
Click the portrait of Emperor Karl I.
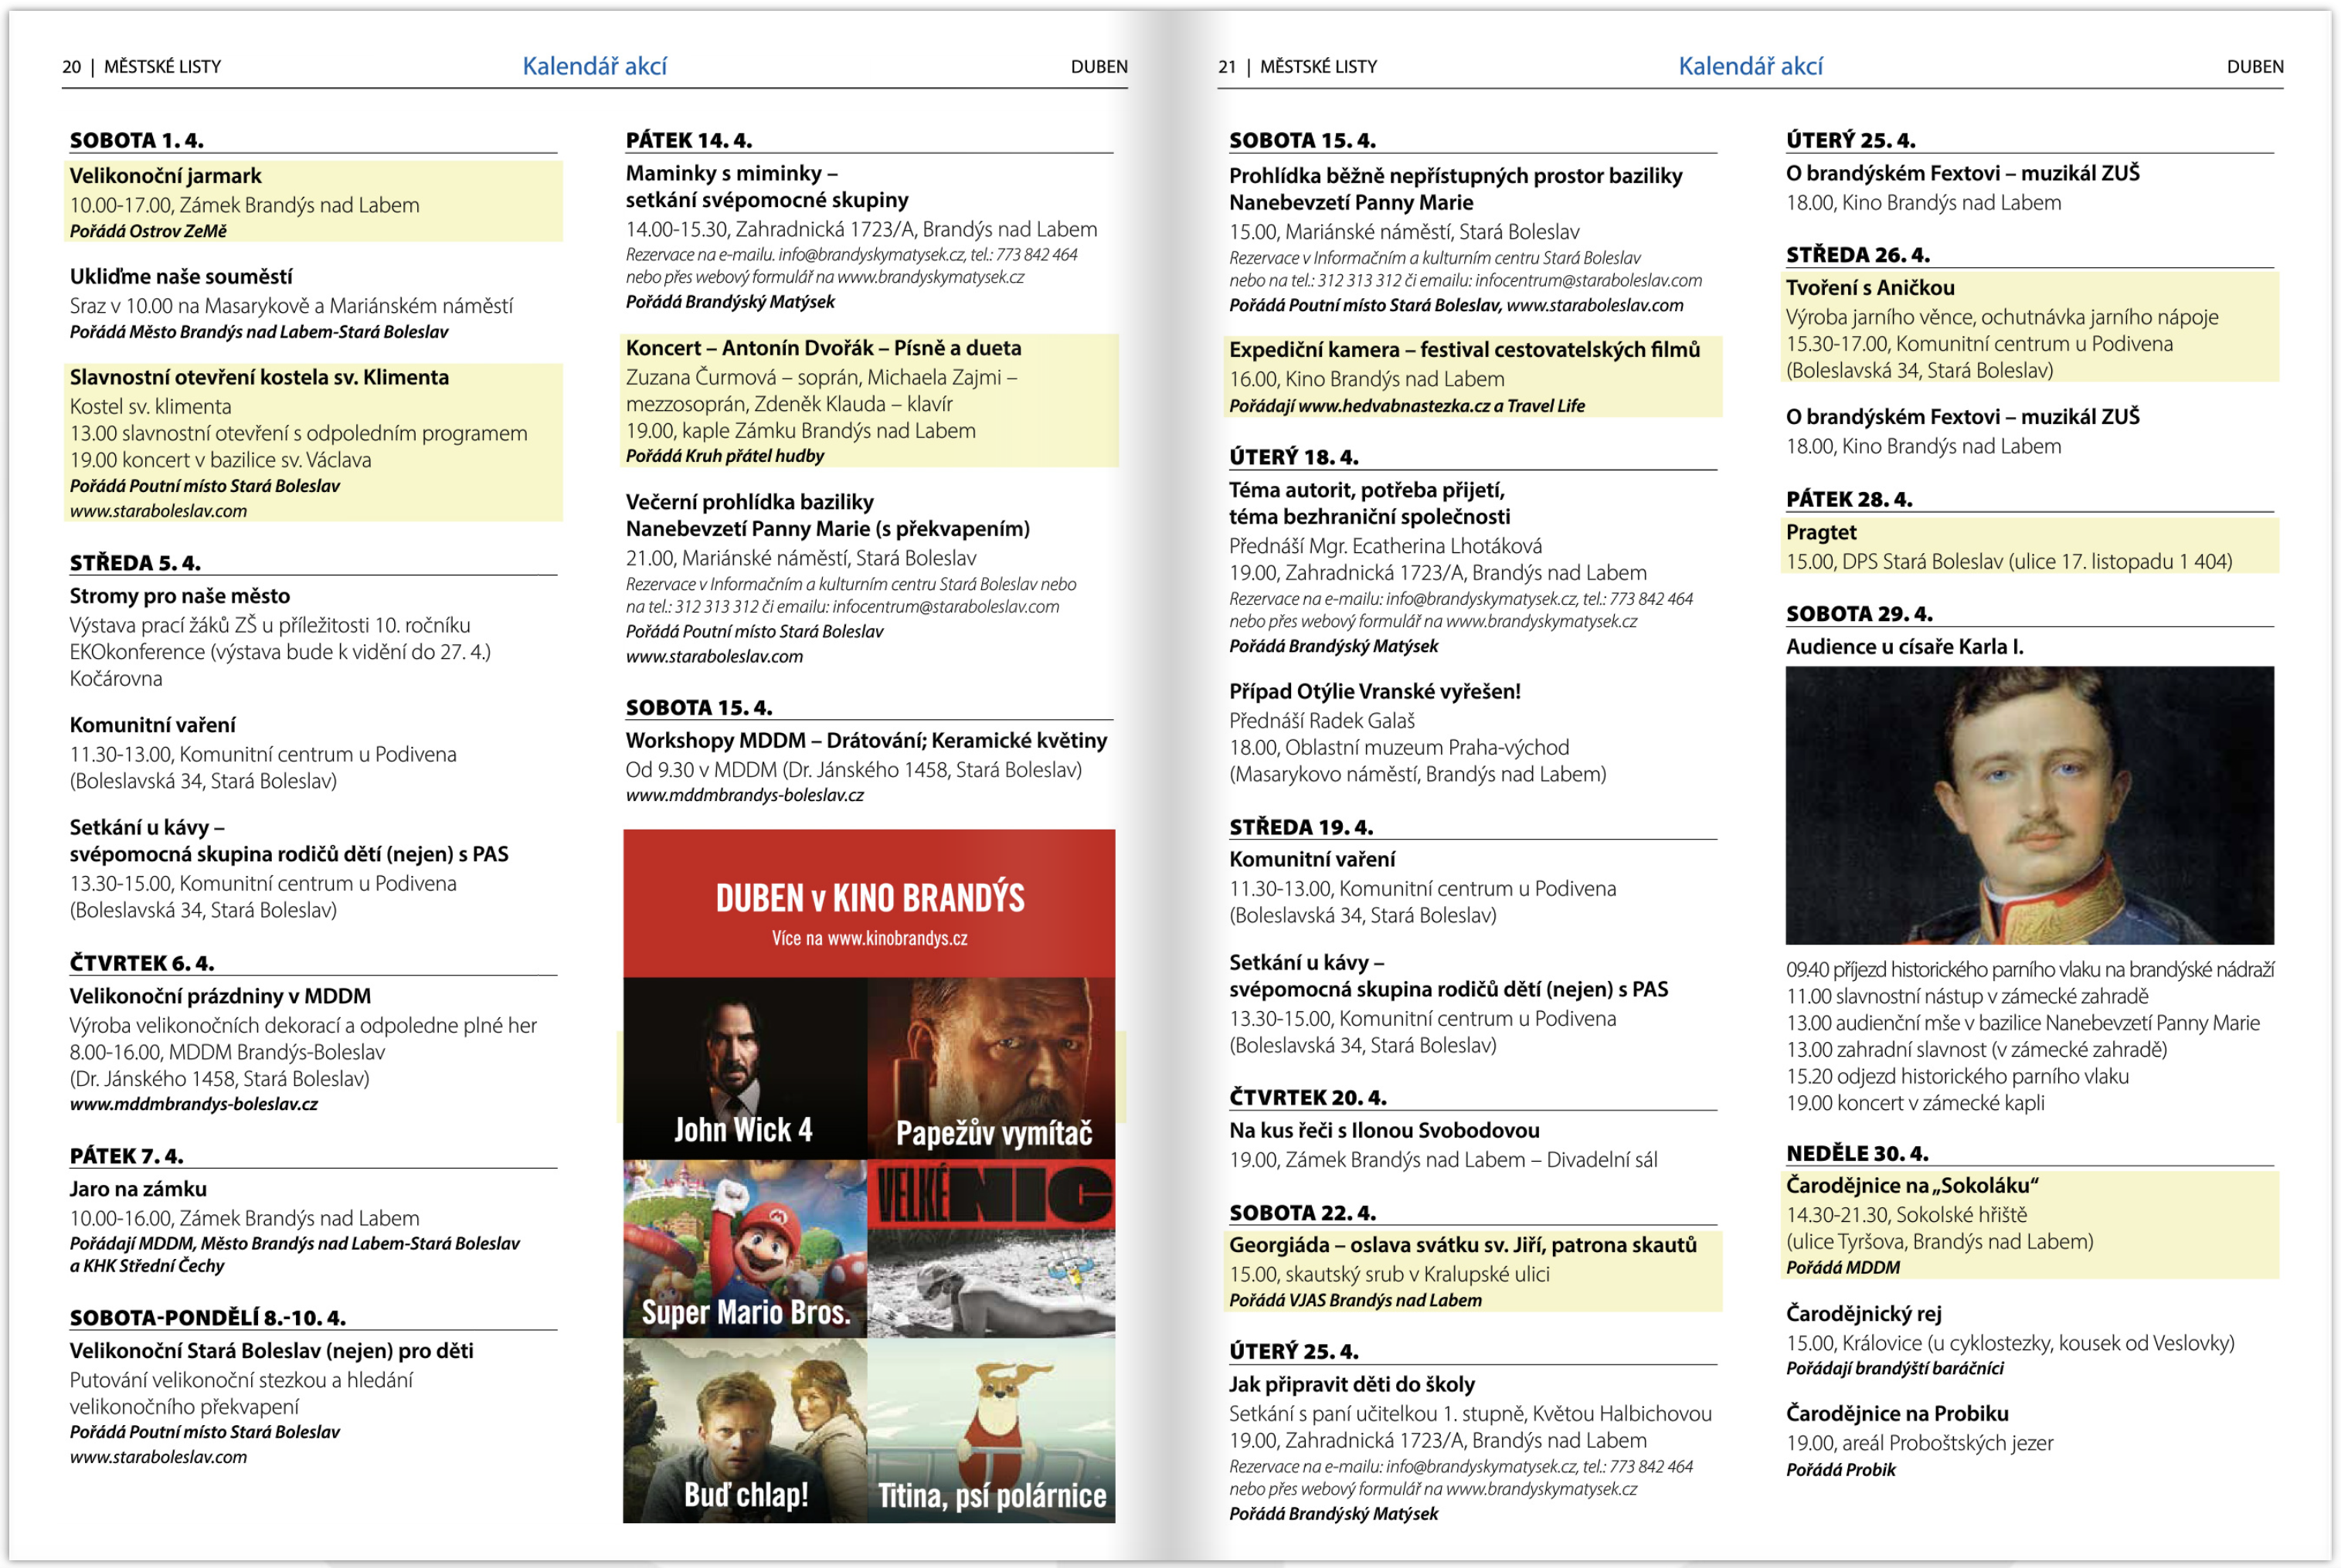tap(2028, 805)
